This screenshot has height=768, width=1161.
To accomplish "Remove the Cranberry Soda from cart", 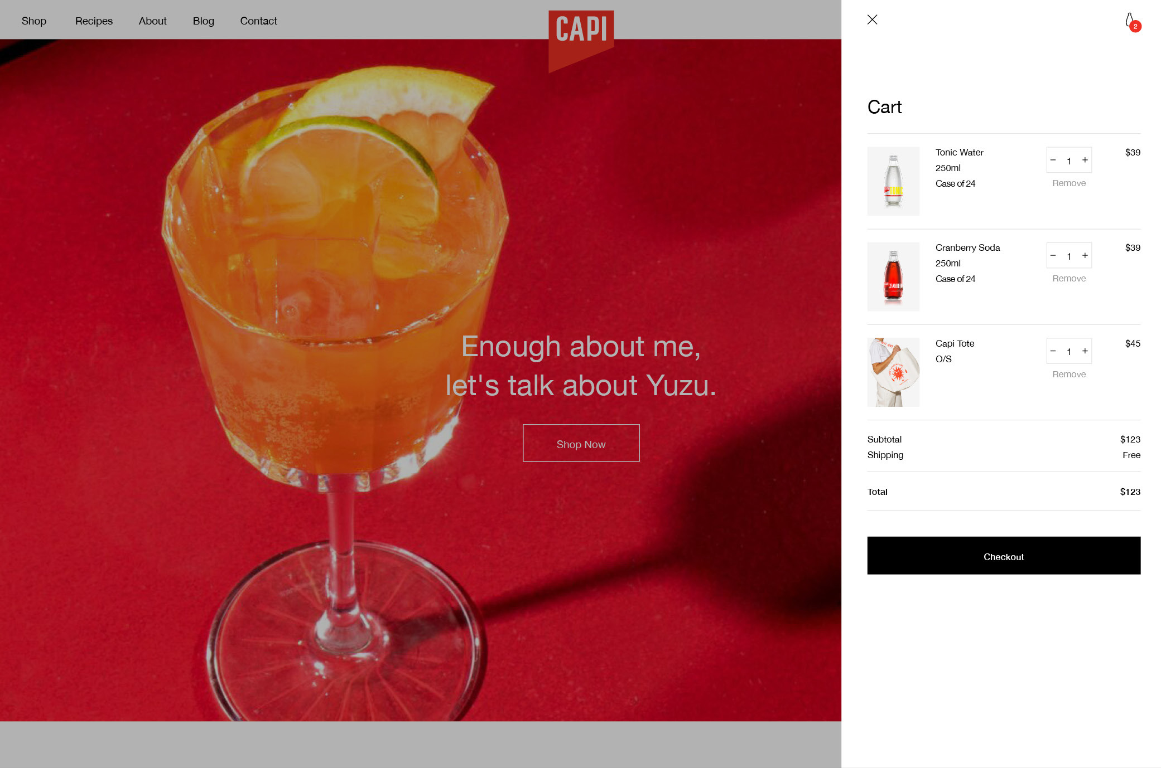I will (1068, 279).
